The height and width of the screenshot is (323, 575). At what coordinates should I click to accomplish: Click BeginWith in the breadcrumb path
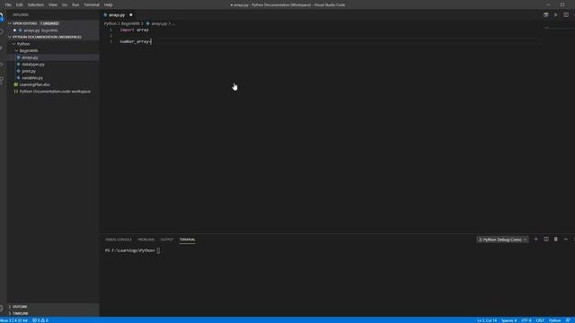pyautogui.click(x=130, y=23)
